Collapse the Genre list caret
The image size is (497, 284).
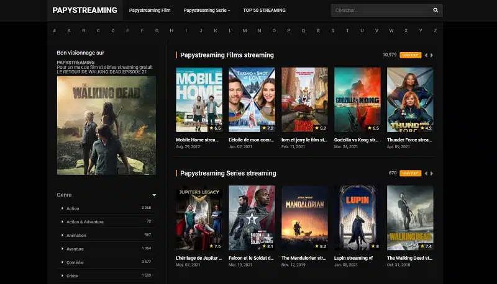click(154, 195)
